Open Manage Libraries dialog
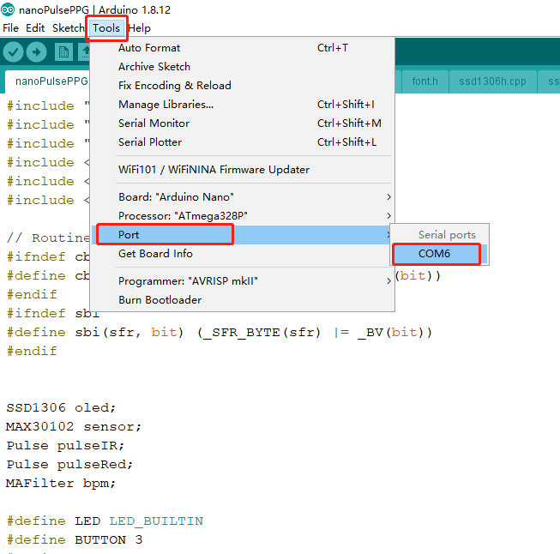 [166, 105]
